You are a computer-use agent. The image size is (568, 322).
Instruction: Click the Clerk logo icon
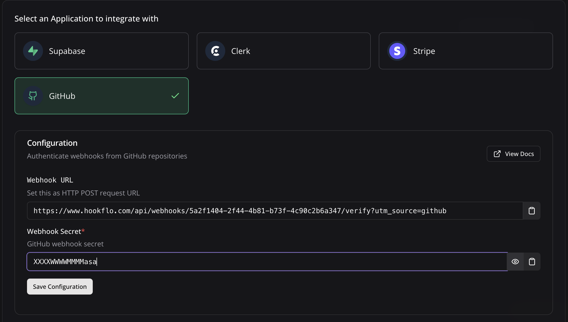(x=215, y=51)
